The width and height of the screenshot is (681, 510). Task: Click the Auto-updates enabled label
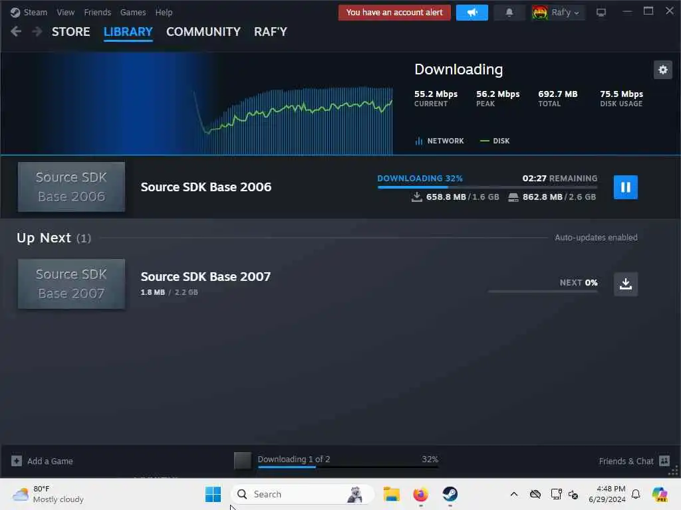pos(596,238)
